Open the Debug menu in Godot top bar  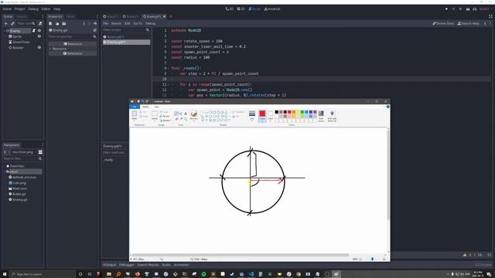(33, 8)
